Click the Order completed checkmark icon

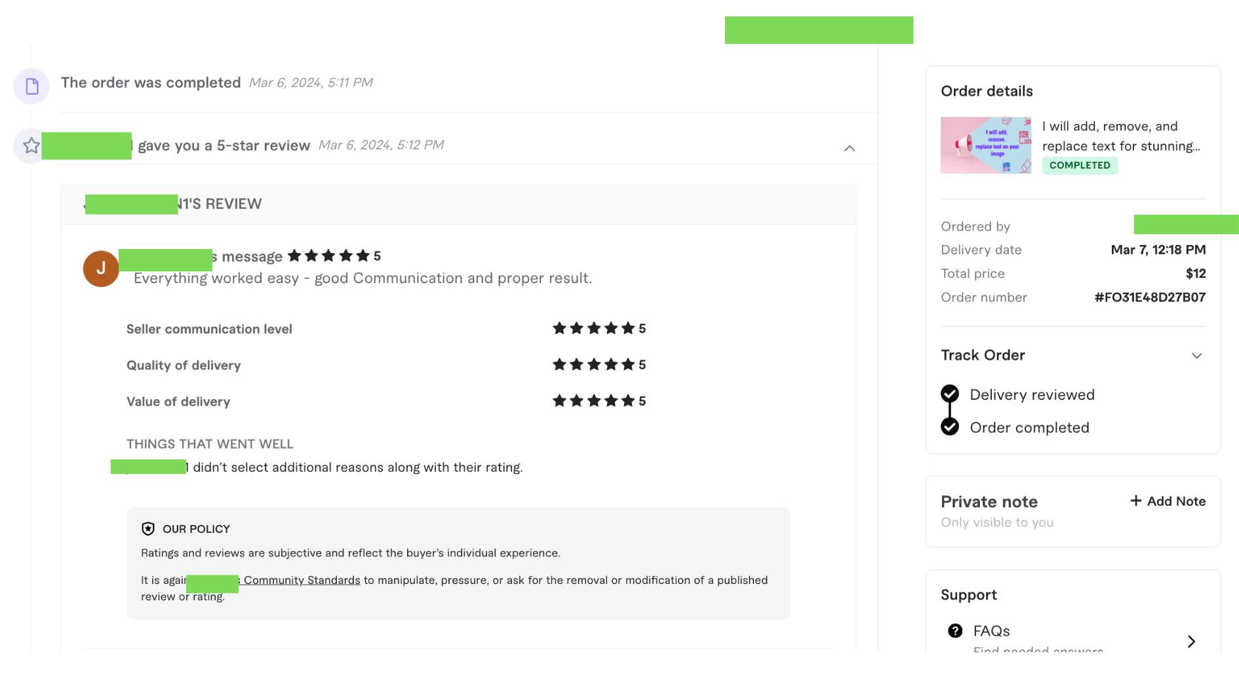tap(950, 427)
